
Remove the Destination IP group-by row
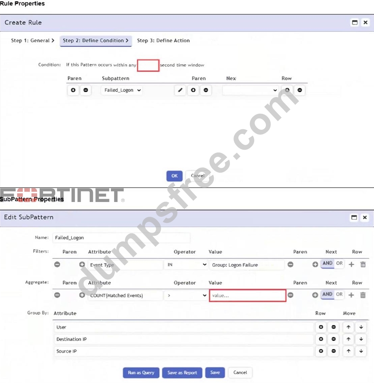334,339
